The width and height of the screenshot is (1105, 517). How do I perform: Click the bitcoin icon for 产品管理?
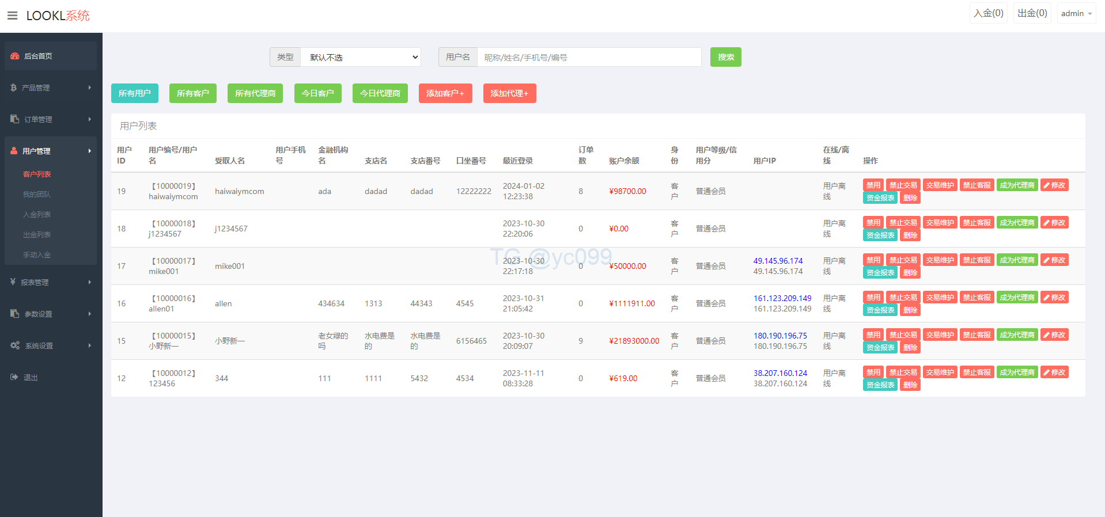[13, 88]
